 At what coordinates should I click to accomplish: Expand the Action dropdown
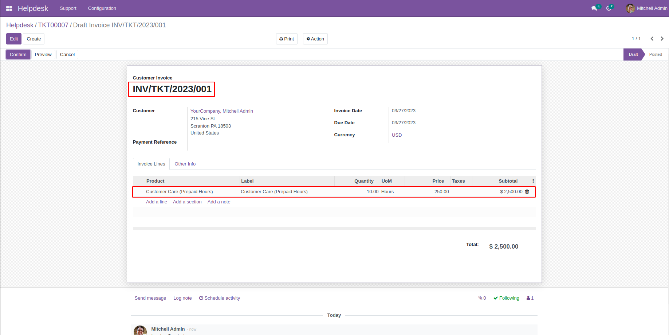[315, 39]
